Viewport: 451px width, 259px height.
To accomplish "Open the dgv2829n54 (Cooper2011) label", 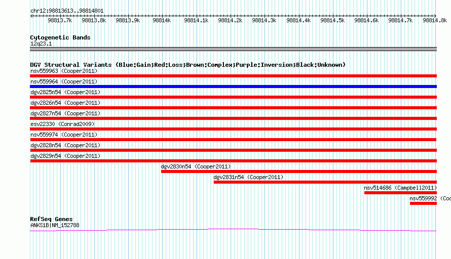I will coord(65,156).
